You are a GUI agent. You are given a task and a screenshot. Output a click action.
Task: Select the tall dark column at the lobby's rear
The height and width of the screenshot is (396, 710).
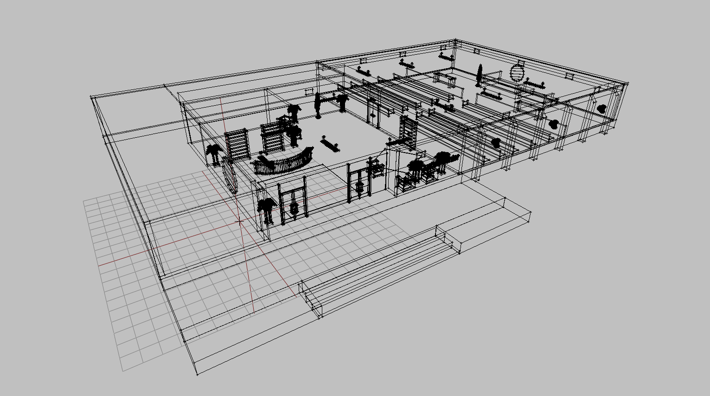pos(318,105)
